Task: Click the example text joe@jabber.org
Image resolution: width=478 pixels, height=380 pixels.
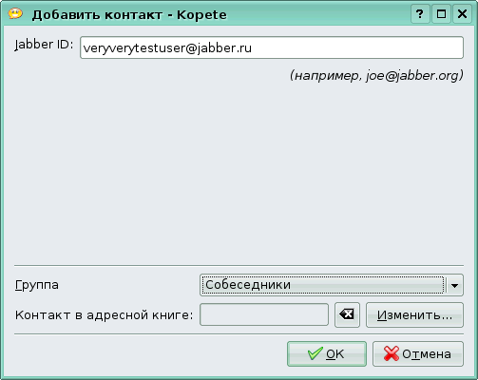Action: pyautogui.click(x=412, y=76)
